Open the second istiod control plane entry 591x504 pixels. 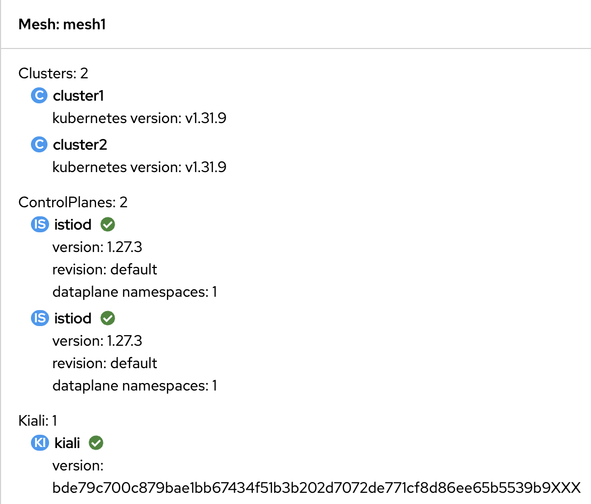[73, 319]
